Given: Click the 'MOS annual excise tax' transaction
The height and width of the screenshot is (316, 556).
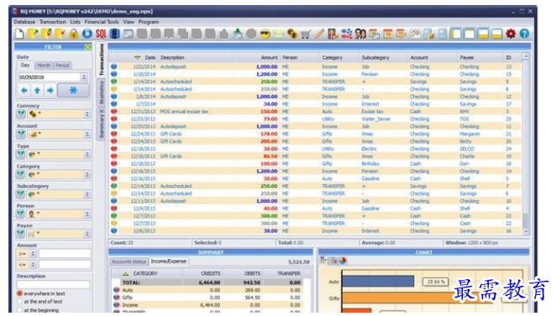Looking at the screenshot, I should click(x=184, y=111).
